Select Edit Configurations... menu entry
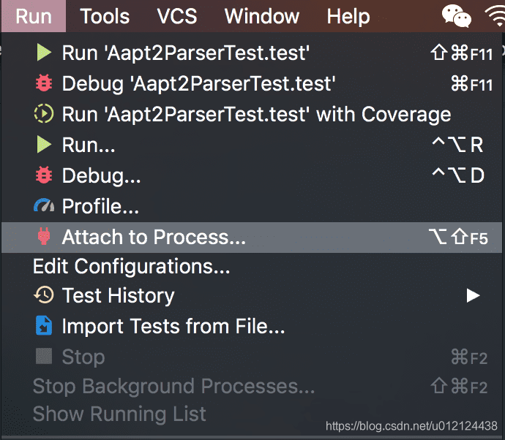 (132, 267)
